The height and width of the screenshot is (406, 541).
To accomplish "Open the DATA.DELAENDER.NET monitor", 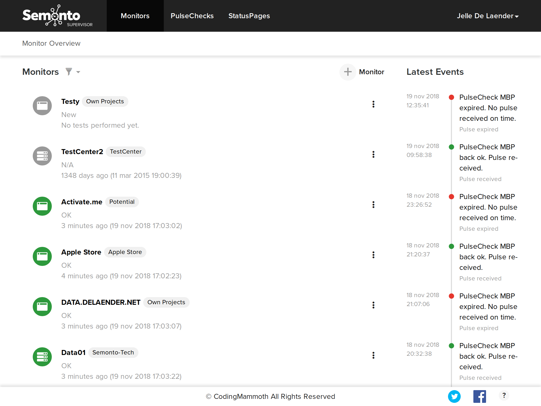I will [x=101, y=302].
